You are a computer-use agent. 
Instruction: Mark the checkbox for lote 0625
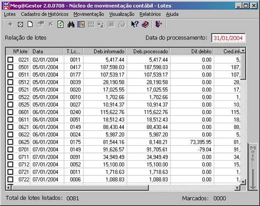10,142
